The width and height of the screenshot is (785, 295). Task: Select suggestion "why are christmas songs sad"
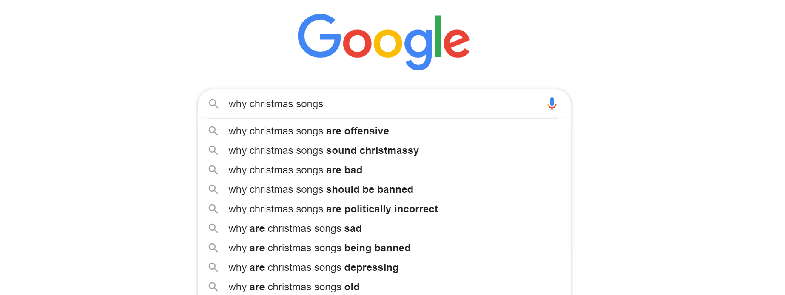[x=295, y=228]
